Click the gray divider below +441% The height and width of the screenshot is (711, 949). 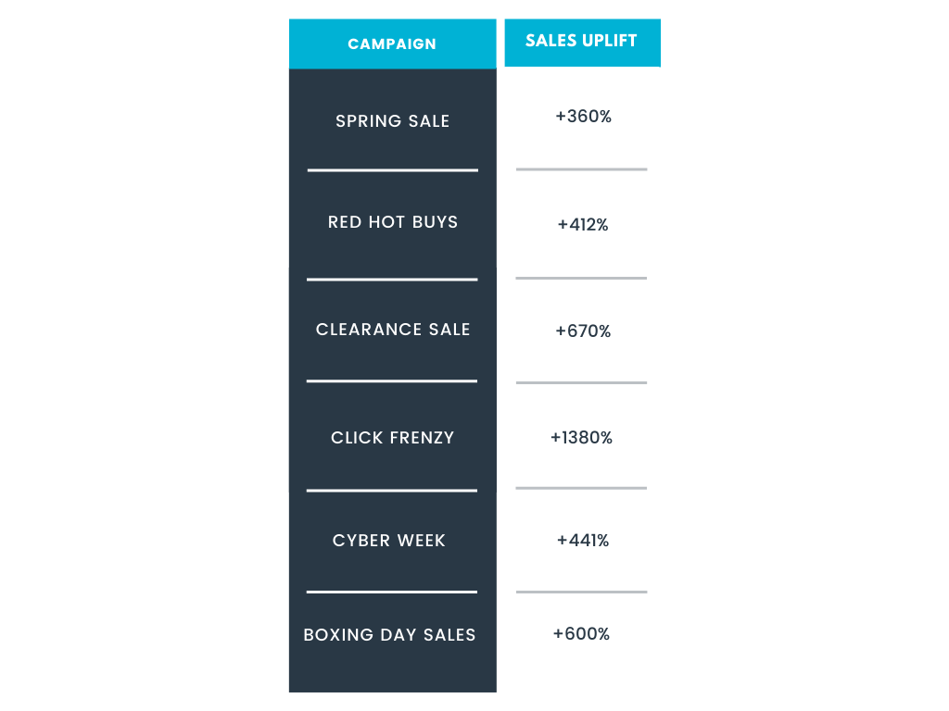581,592
